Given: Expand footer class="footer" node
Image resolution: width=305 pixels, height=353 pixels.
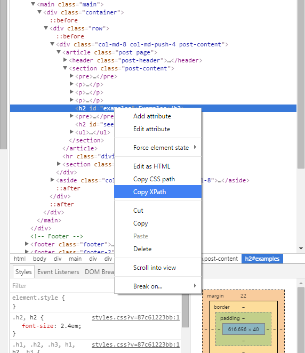Looking at the screenshot, I should 27,244.
